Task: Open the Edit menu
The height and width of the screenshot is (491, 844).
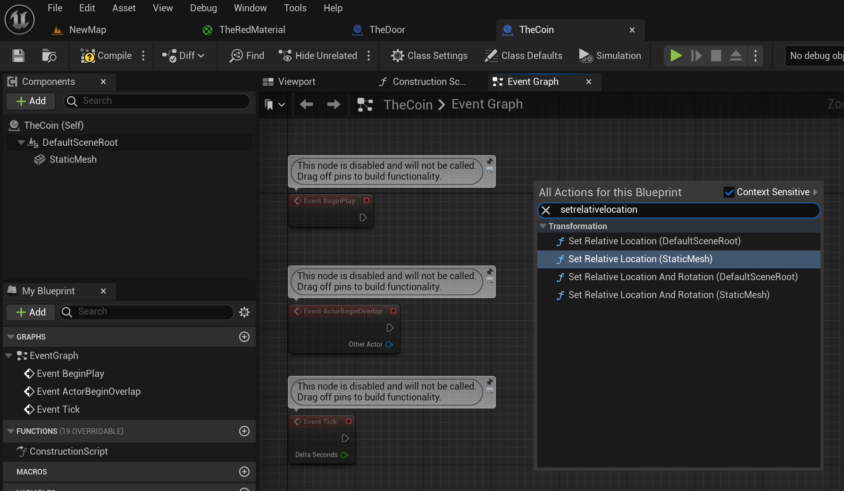Action: 87,8
